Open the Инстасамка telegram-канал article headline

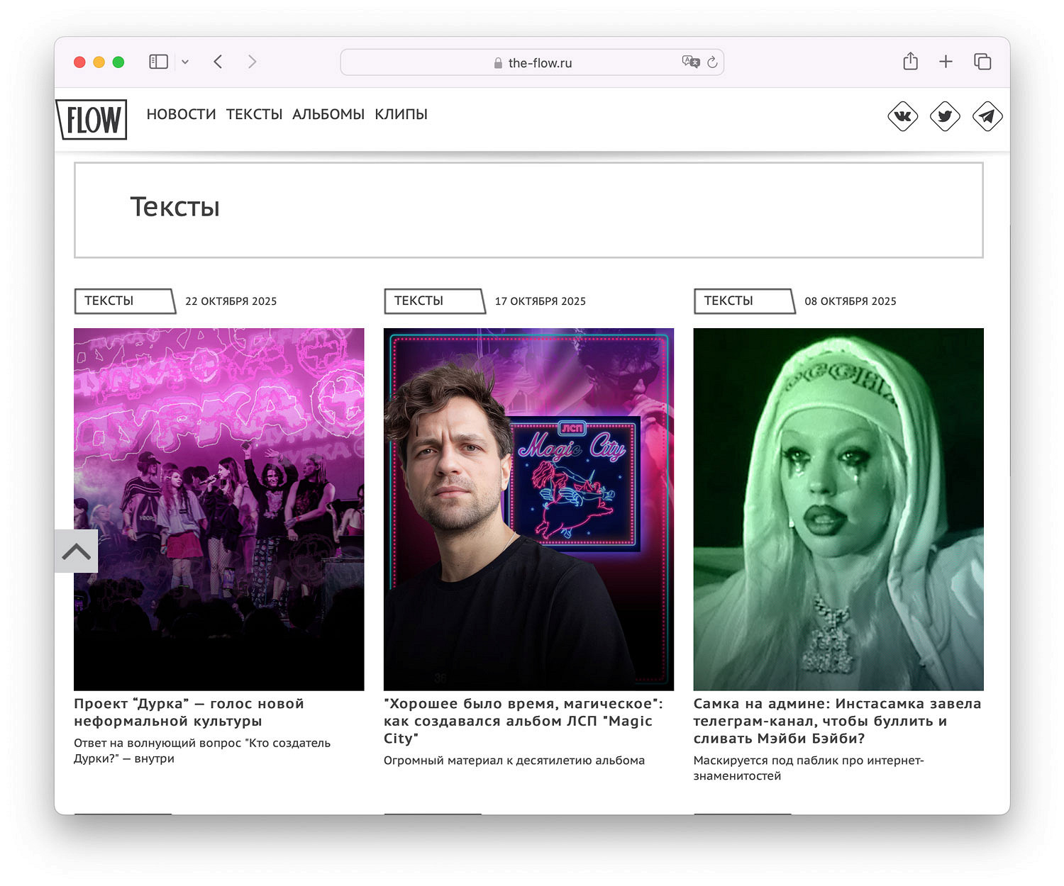[x=837, y=720]
